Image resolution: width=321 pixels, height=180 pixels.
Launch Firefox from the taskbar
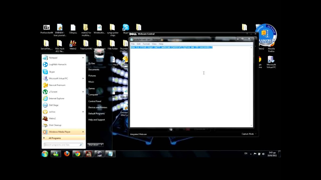click(67, 154)
